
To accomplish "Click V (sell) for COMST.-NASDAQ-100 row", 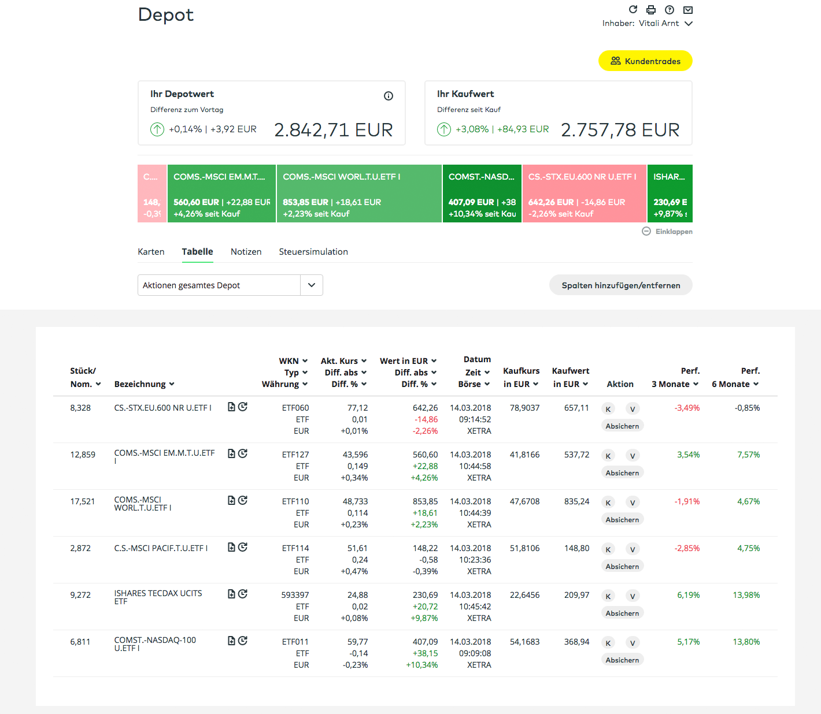I will tap(633, 643).
